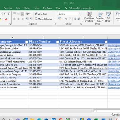Select column D header
Viewport: 120px width, 120px height.
tap(83, 37)
